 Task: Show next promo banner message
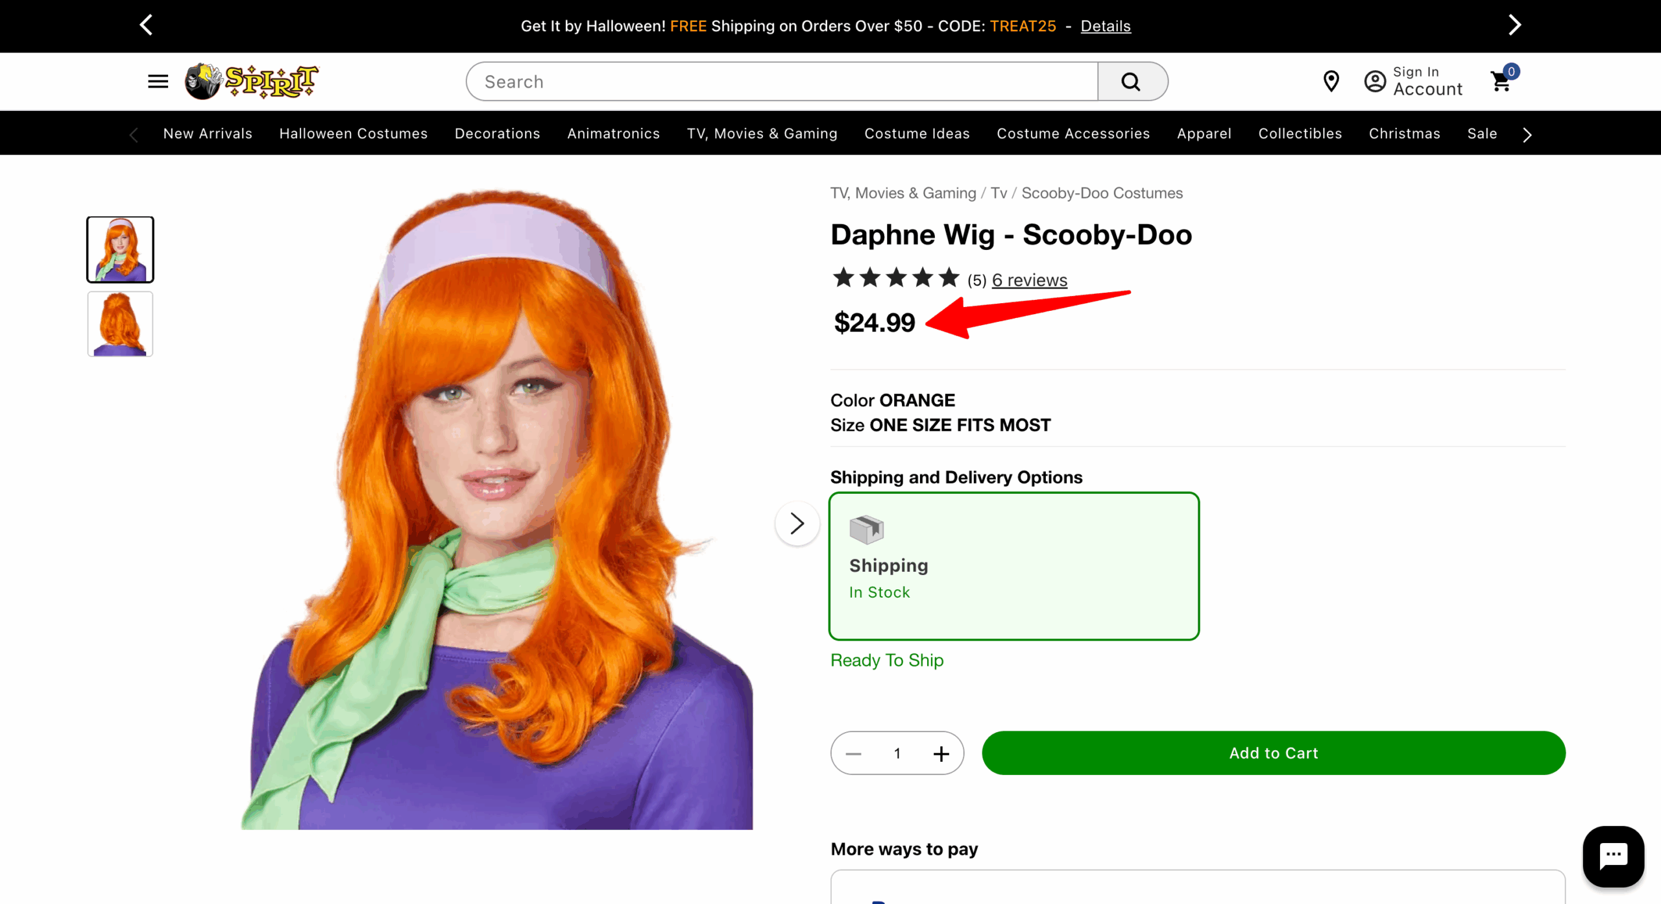(1514, 25)
